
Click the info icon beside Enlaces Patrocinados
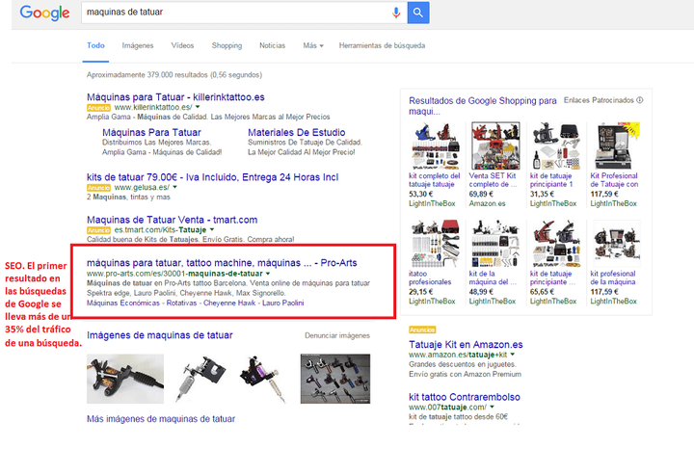[640, 99]
